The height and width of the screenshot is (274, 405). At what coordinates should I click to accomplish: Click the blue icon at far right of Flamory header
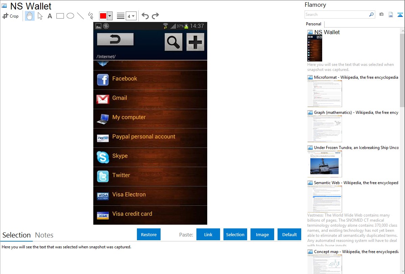coord(400,15)
